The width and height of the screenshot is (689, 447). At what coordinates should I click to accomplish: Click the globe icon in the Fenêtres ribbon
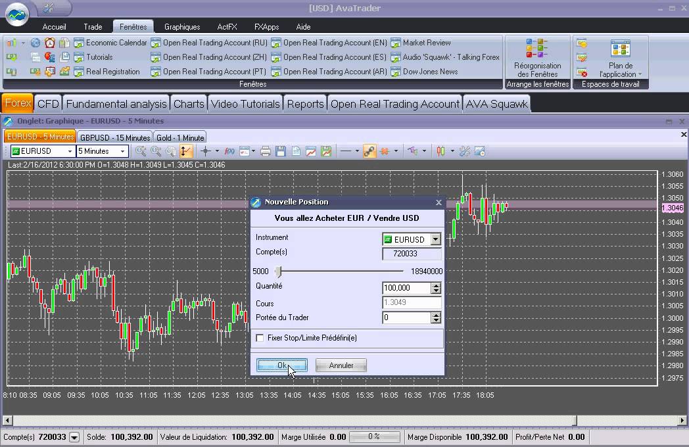point(35,43)
